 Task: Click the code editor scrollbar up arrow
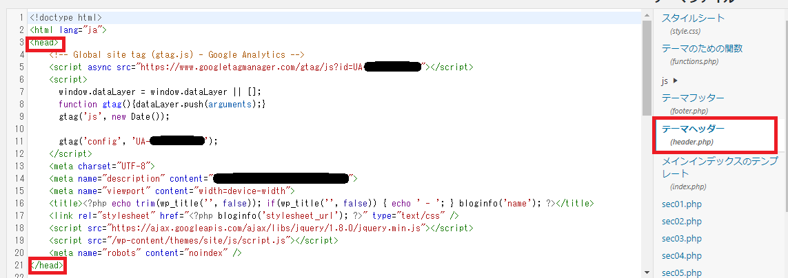647,16
